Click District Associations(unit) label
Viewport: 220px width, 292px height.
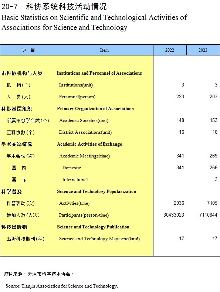(x=85, y=132)
